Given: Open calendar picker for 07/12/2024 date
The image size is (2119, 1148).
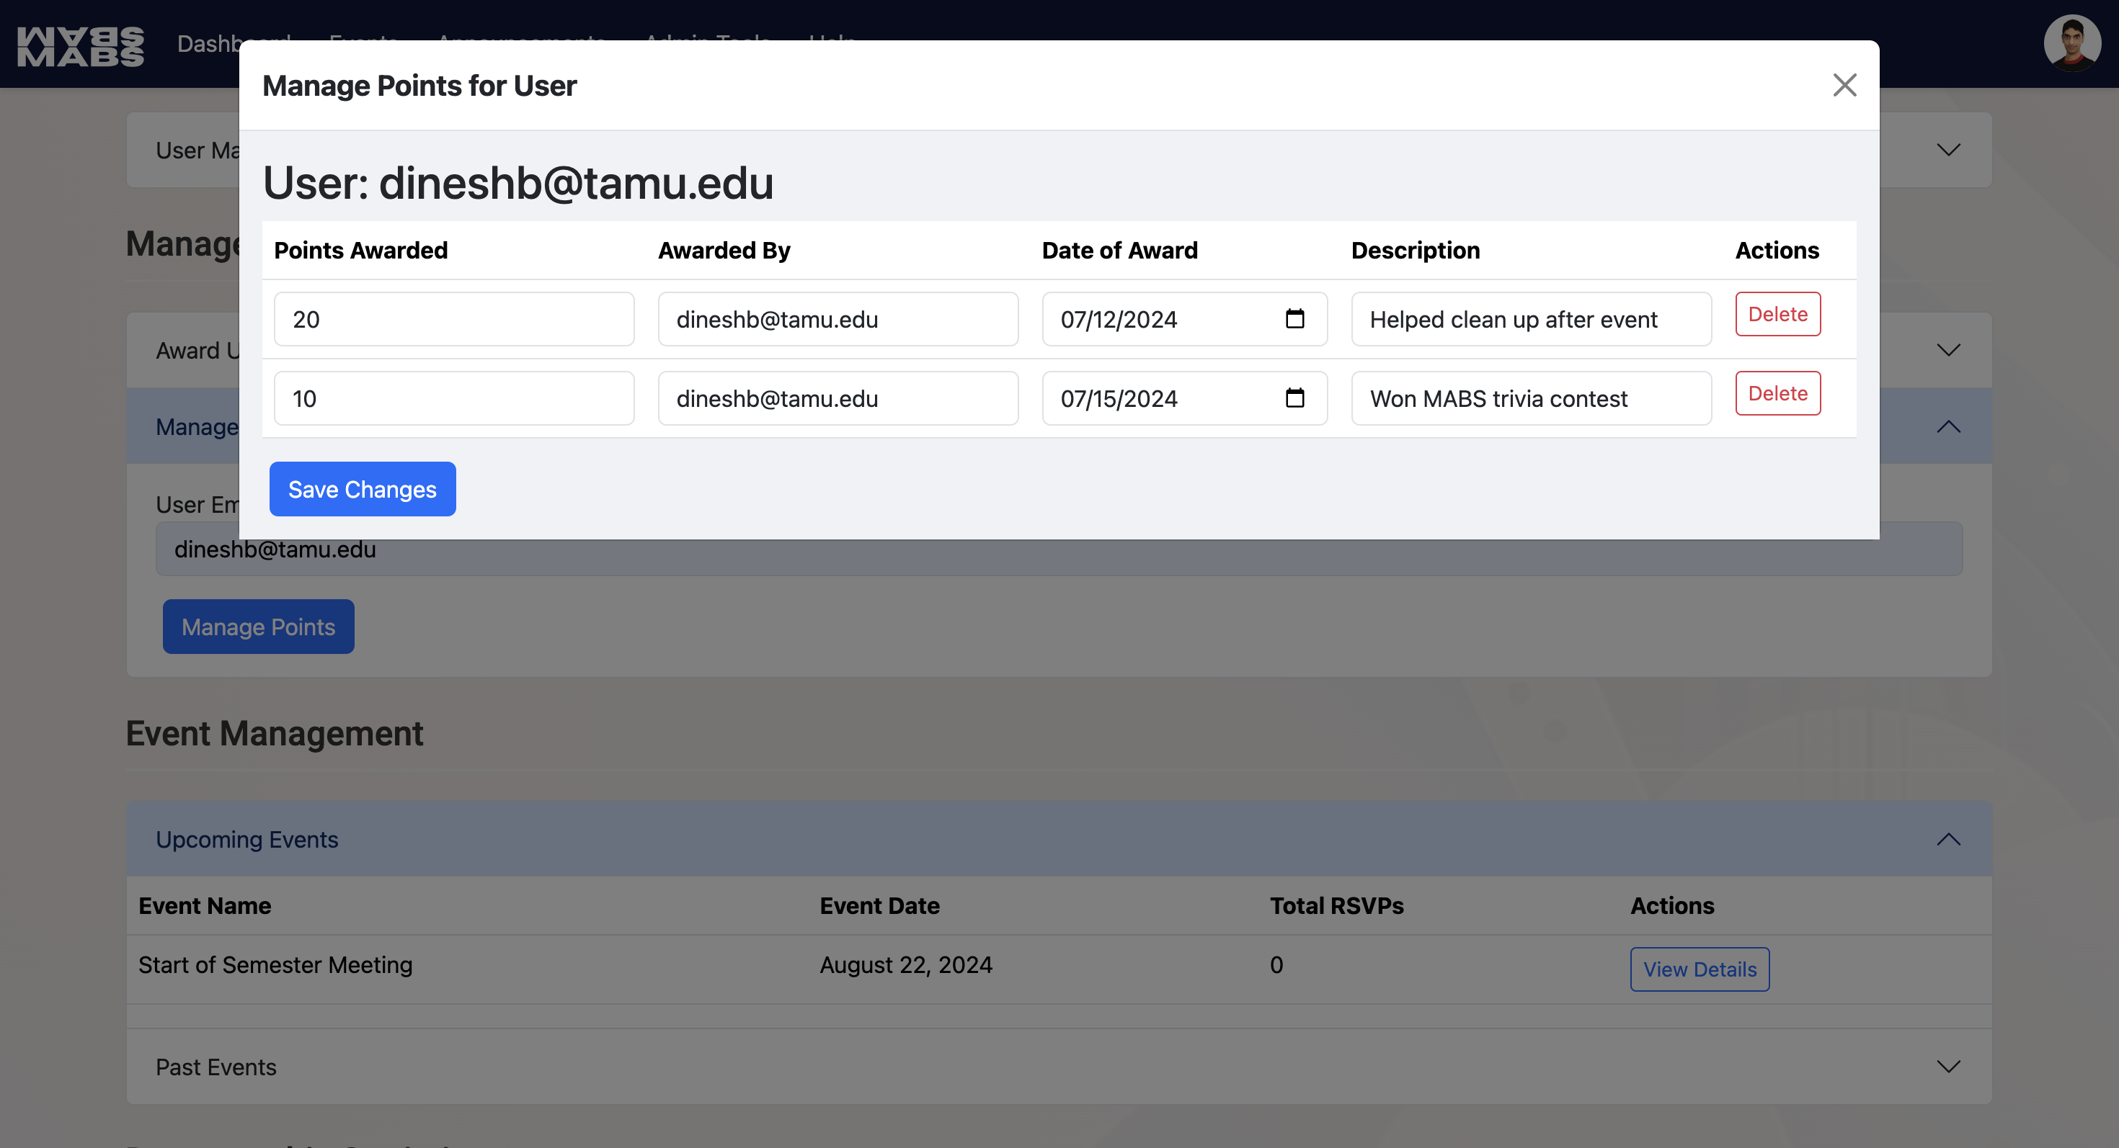Looking at the screenshot, I should tap(1294, 319).
